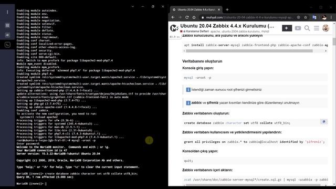Open the site permission icon in address bar
Viewport: 336px width, 189px height.
click(299, 17)
